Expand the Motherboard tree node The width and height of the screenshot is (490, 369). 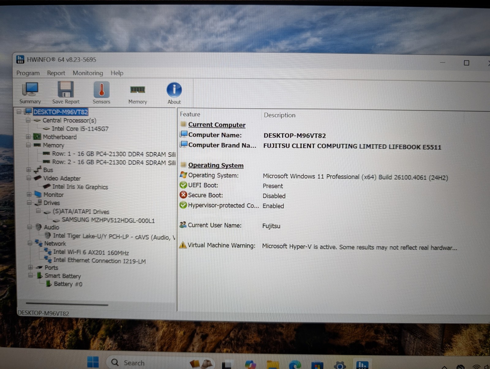[x=28, y=136]
